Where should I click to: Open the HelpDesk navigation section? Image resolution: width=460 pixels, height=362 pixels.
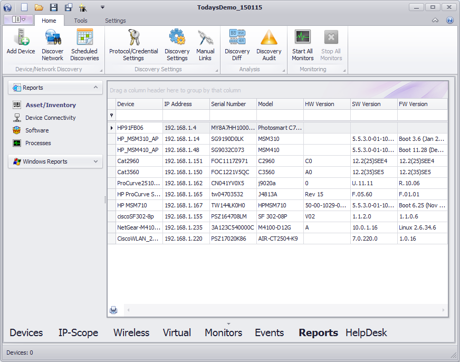click(x=366, y=332)
